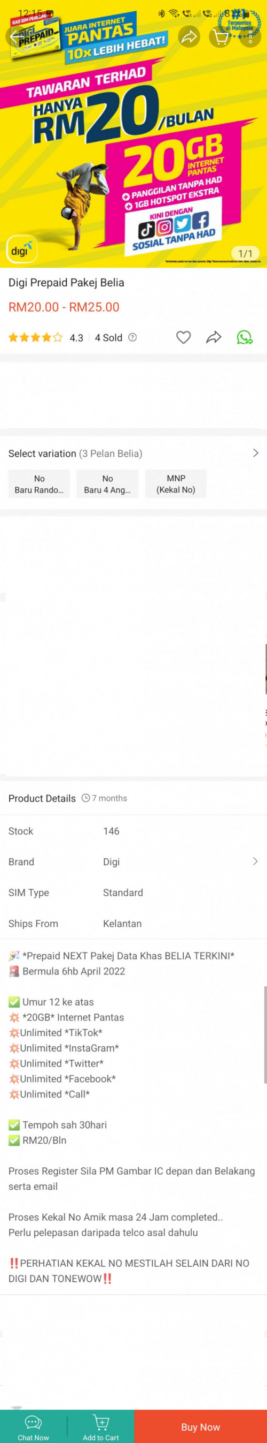Click the star rating 4.3

tap(45, 337)
